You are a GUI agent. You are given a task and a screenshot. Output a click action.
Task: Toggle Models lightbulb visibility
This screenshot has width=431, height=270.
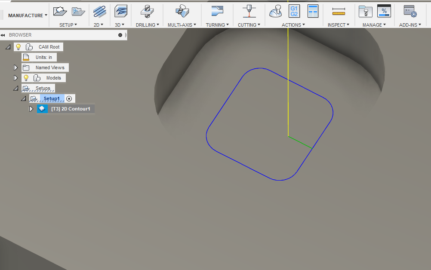26,78
